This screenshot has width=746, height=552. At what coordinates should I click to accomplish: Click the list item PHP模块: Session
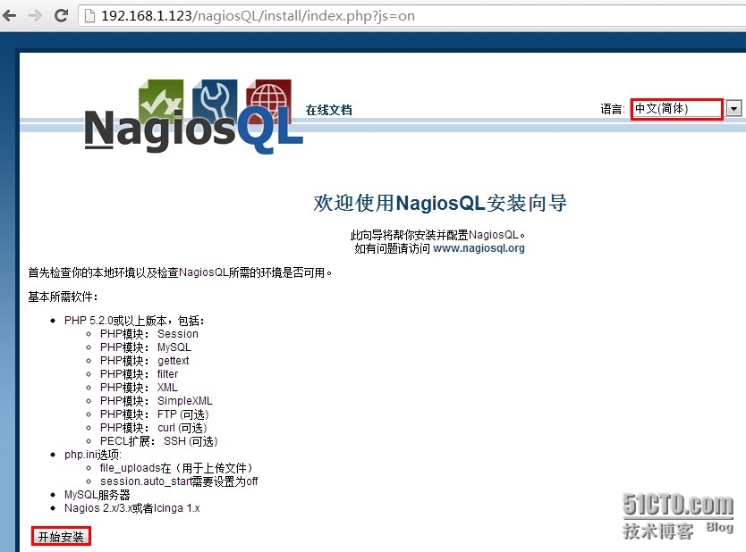(x=148, y=334)
